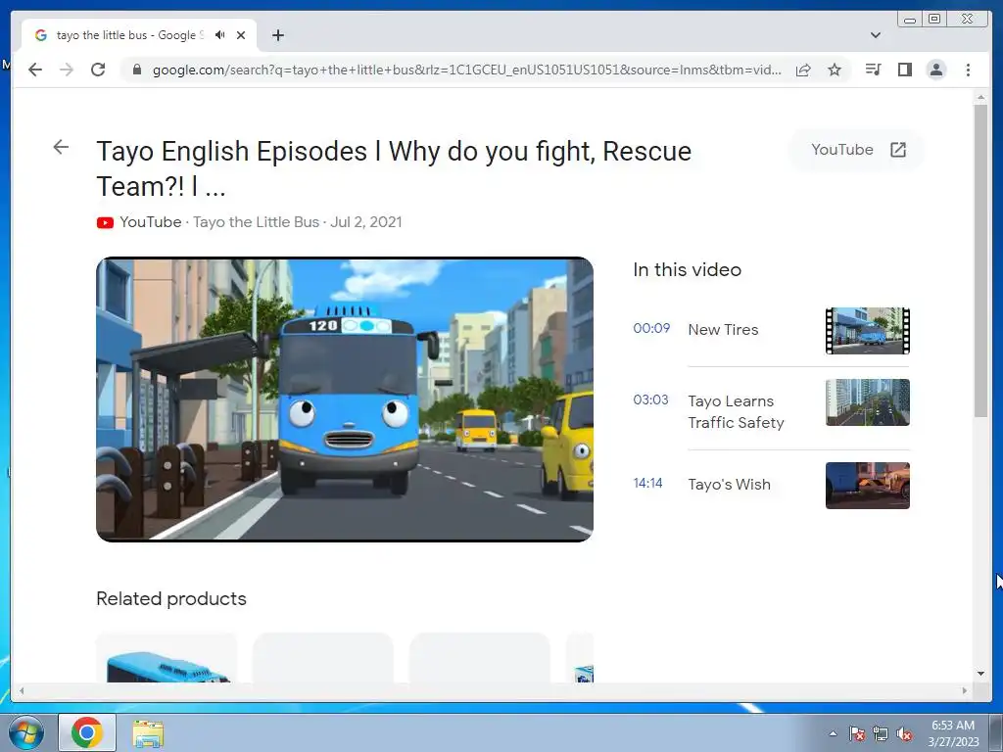The image size is (1003, 752).
Task: Open File Explorer from the taskbar
Action: (148, 733)
